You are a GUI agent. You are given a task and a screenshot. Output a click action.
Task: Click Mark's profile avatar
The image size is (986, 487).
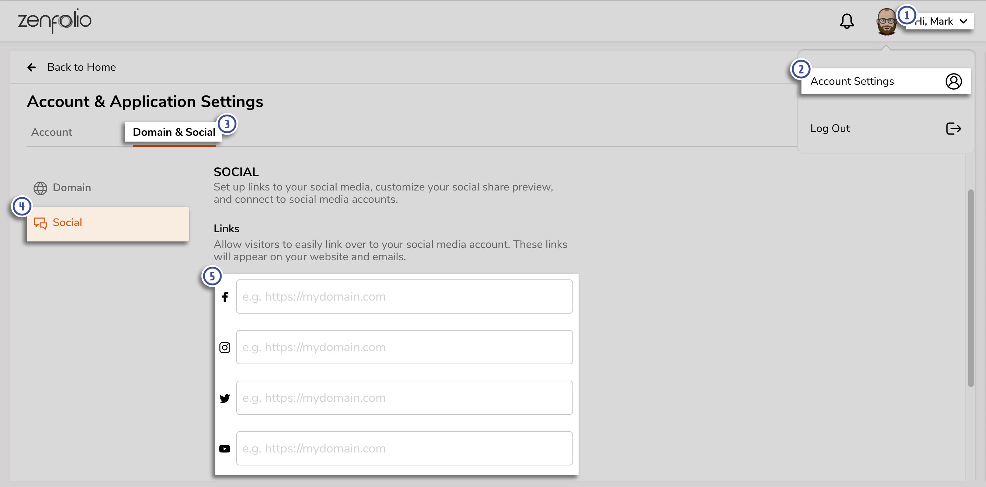(x=886, y=22)
